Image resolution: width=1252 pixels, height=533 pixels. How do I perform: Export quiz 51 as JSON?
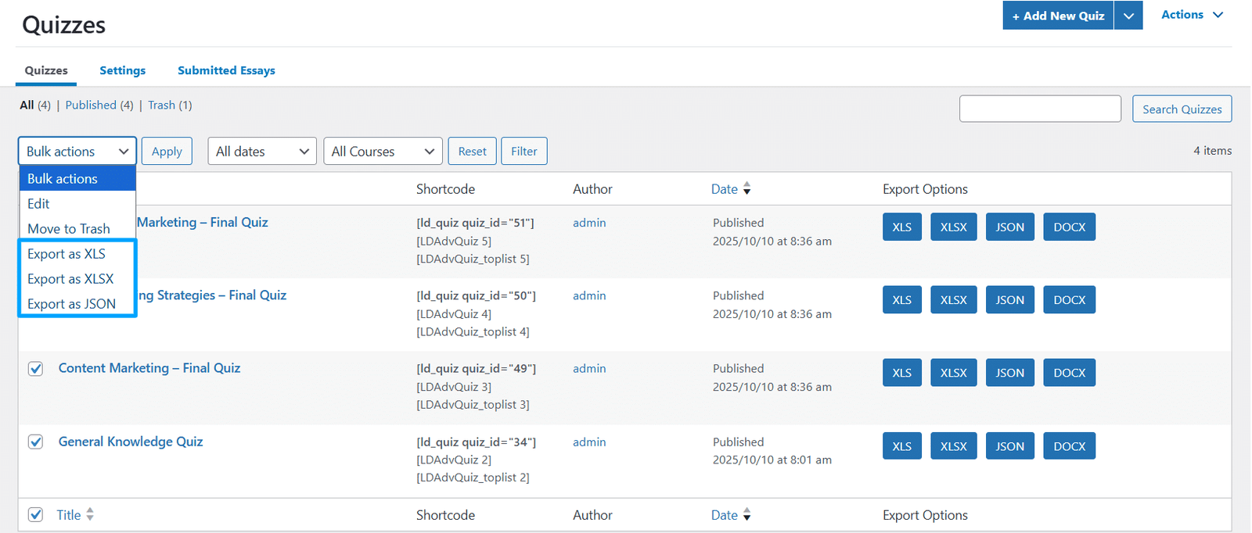[1009, 227]
